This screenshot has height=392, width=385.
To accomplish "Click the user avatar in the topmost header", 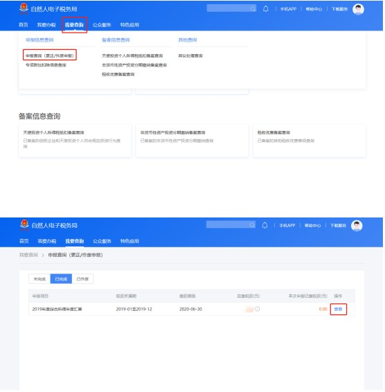I will [359, 9].
